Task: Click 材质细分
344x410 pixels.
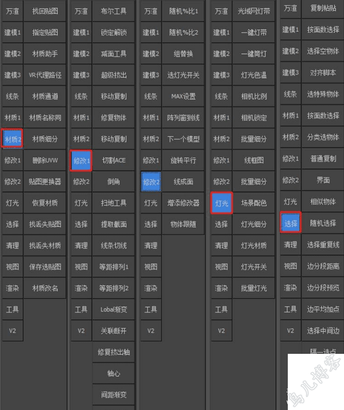Action: pos(45,139)
